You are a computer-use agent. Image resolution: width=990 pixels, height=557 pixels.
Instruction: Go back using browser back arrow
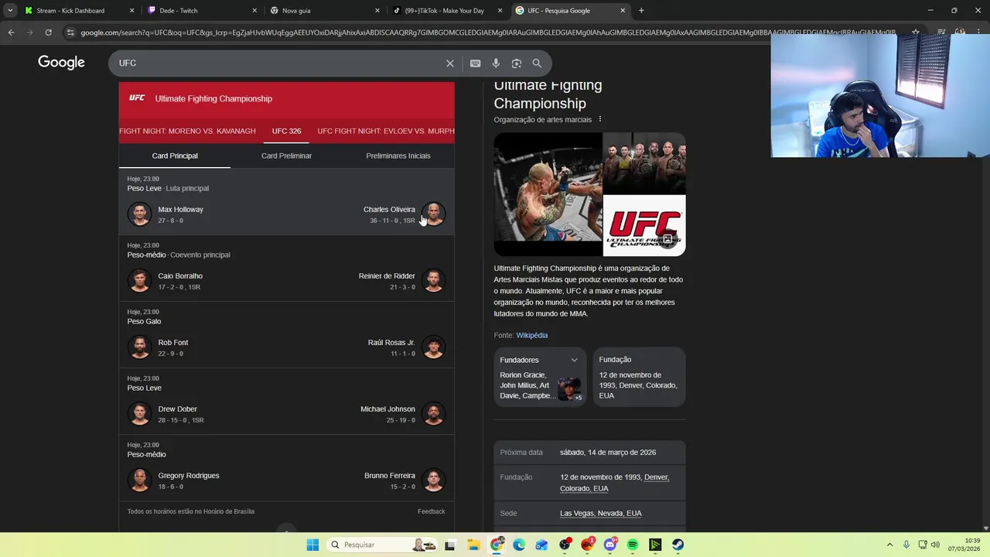coord(11,32)
